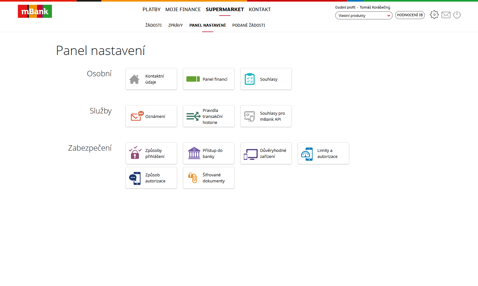Click the Souhlasy clipboard icon
This screenshot has height=286, width=478.
click(250, 79)
